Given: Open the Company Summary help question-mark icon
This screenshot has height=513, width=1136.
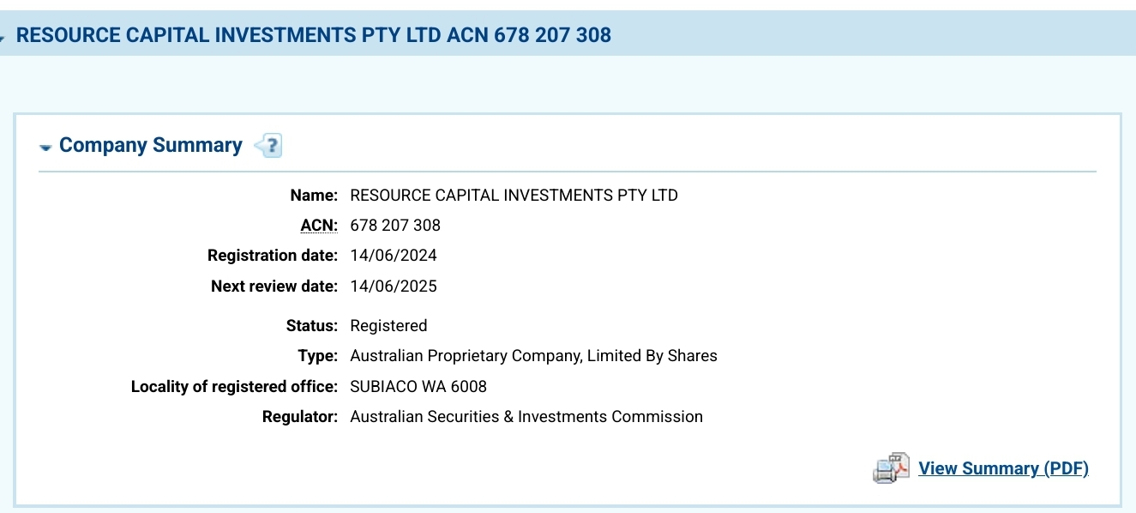Looking at the screenshot, I should click(x=268, y=146).
